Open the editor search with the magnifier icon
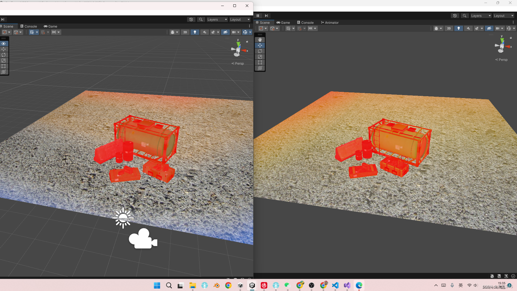The width and height of the screenshot is (517, 291). click(465, 15)
